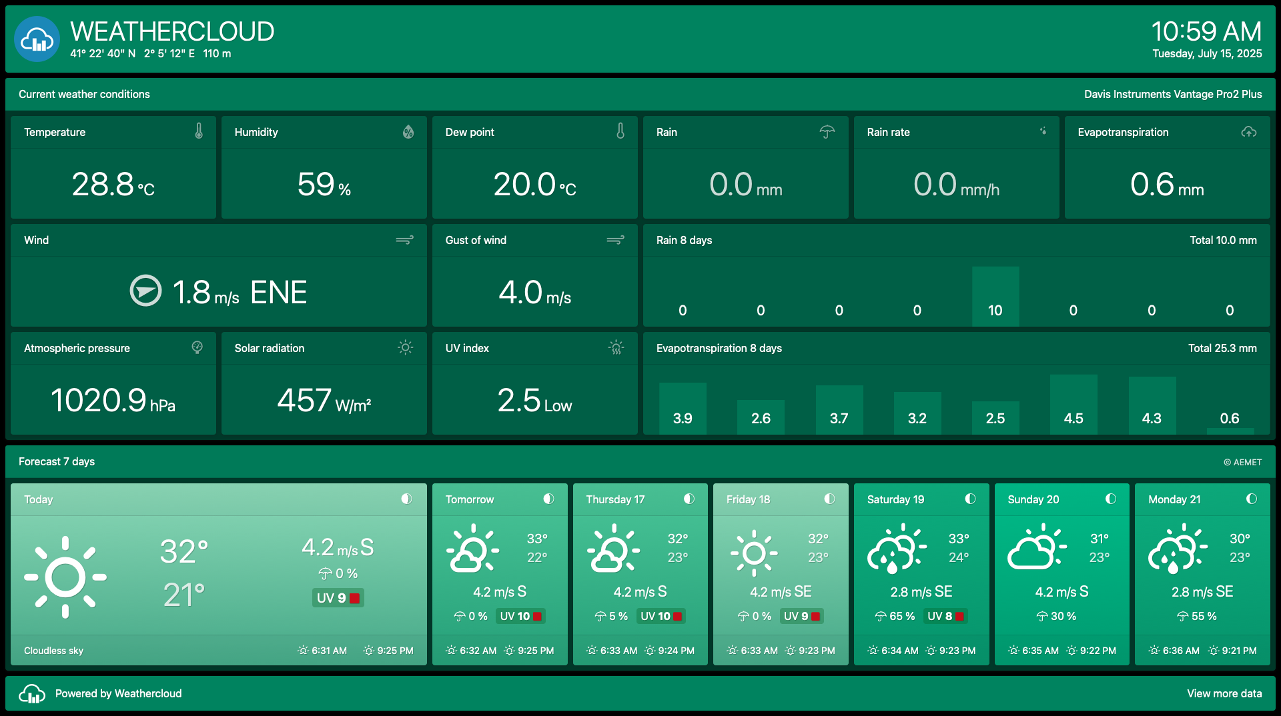This screenshot has width=1281, height=716.
Task: Click the wind icon in Wind card header
Action: [405, 240]
